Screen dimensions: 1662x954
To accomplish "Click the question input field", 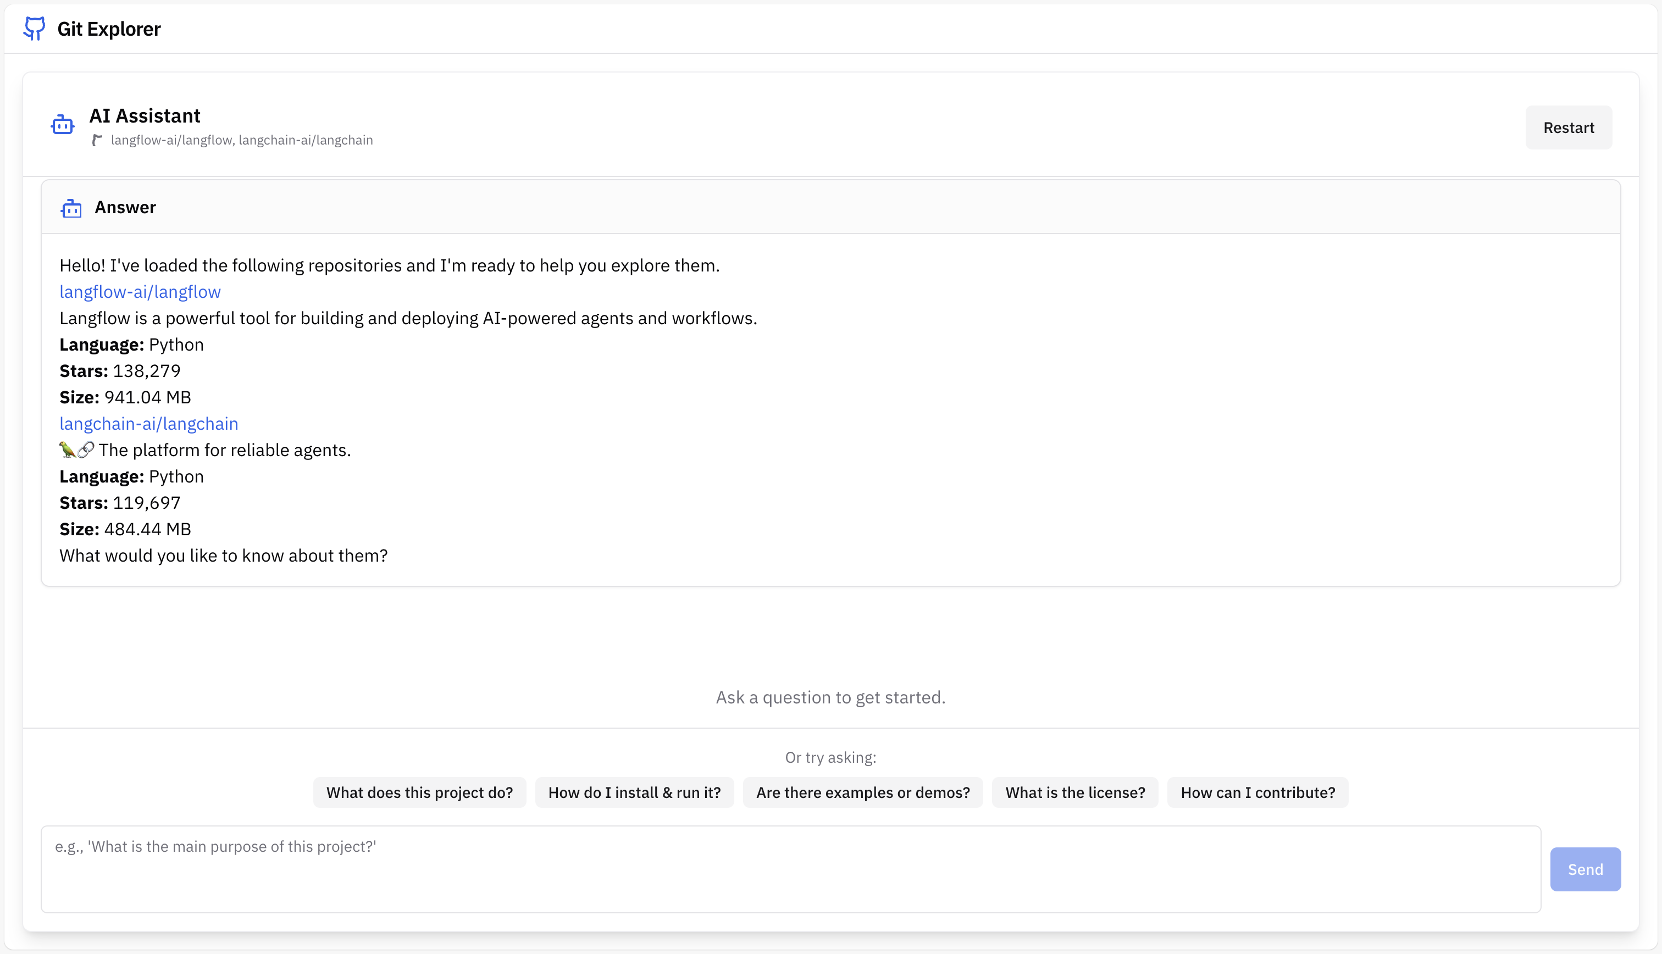I will [x=786, y=868].
